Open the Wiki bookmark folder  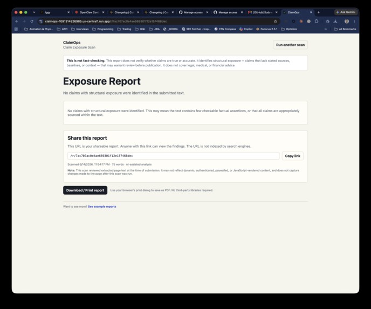tap(140, 29)
